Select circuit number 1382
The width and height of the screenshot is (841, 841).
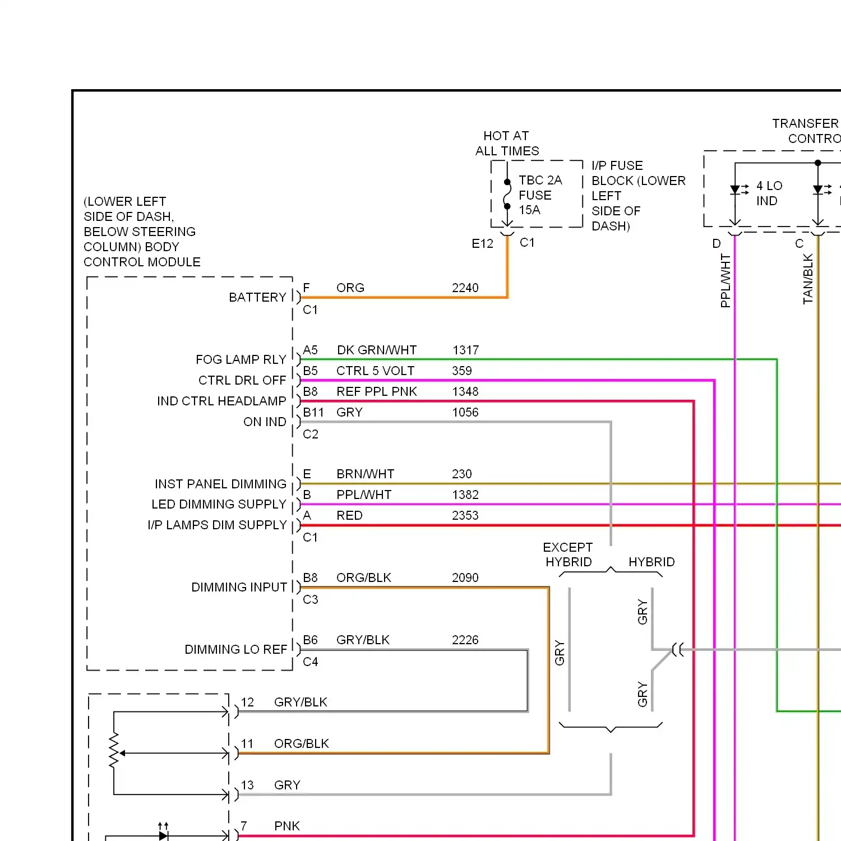[465, 495]
